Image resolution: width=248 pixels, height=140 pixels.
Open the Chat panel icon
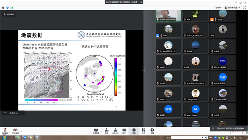click(124, 131)
